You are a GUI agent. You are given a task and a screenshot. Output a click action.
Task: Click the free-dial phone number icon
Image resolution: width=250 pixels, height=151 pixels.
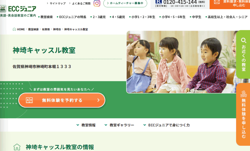pyautogui.click(x=158, y=2)
